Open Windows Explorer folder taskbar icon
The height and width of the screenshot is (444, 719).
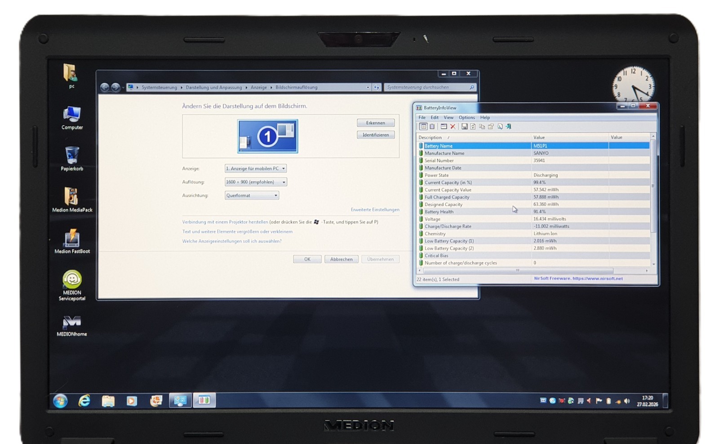108,400
